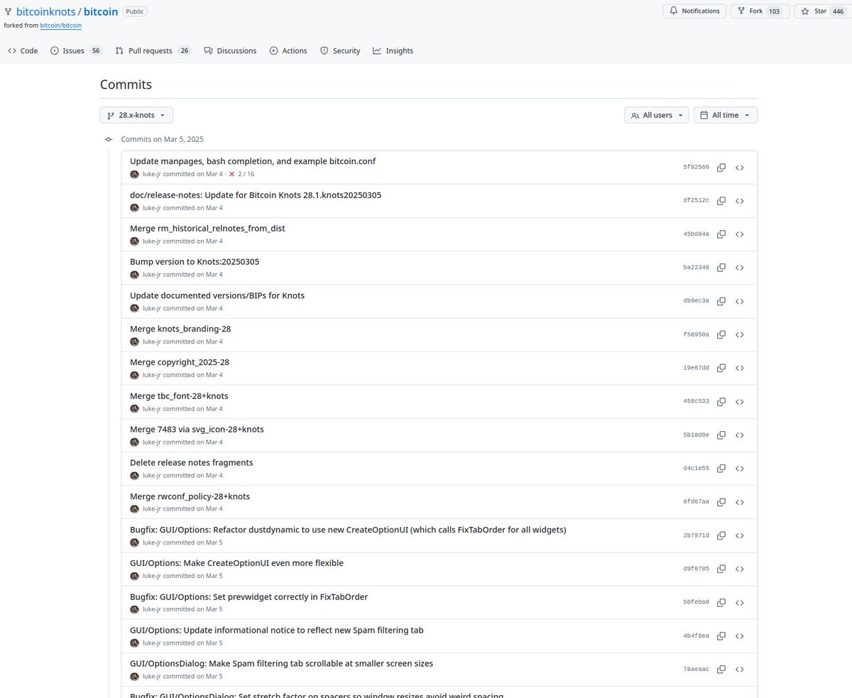Browse repository at commit df2512c
The image size is (852, 698).
point(739,201)
